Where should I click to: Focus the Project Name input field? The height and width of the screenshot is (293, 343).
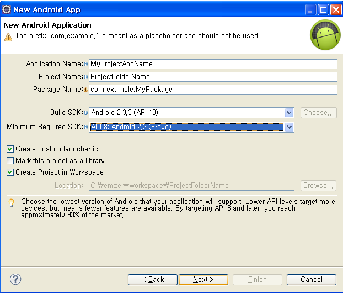[x=213, y=77]
